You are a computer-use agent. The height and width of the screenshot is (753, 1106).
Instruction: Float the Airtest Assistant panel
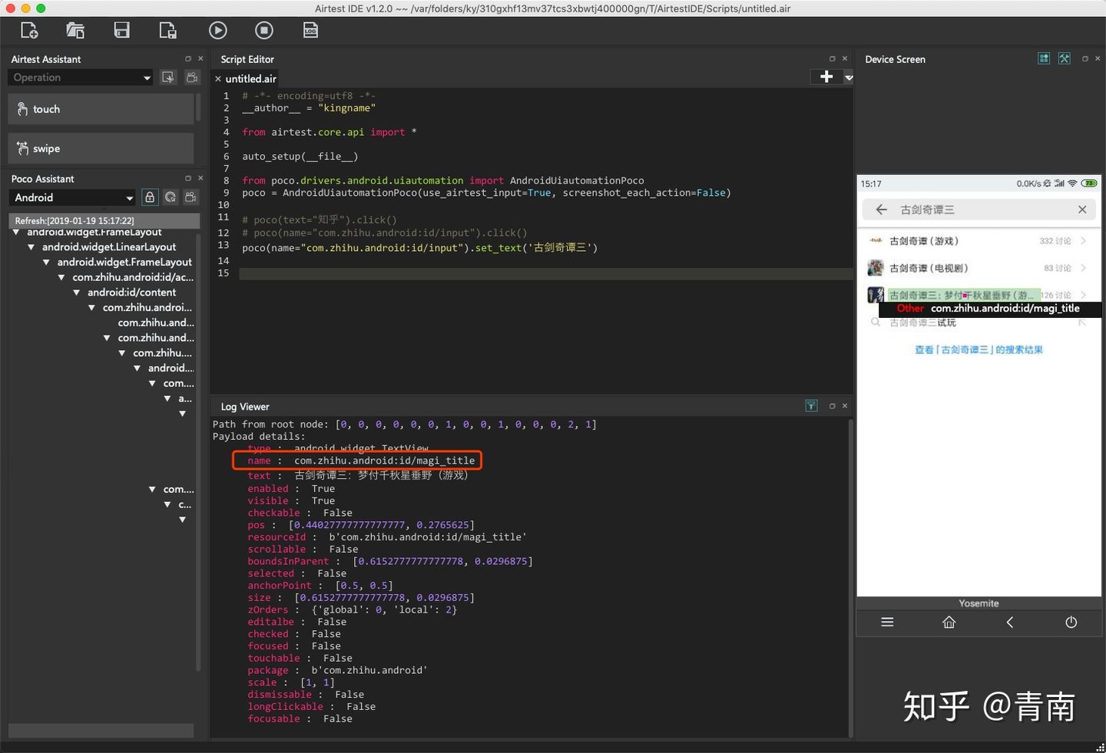coord(188,58)
